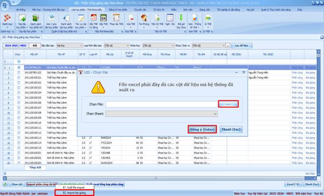
Task: Switch to the Hệ thống tab
Action: coord(20,10)
